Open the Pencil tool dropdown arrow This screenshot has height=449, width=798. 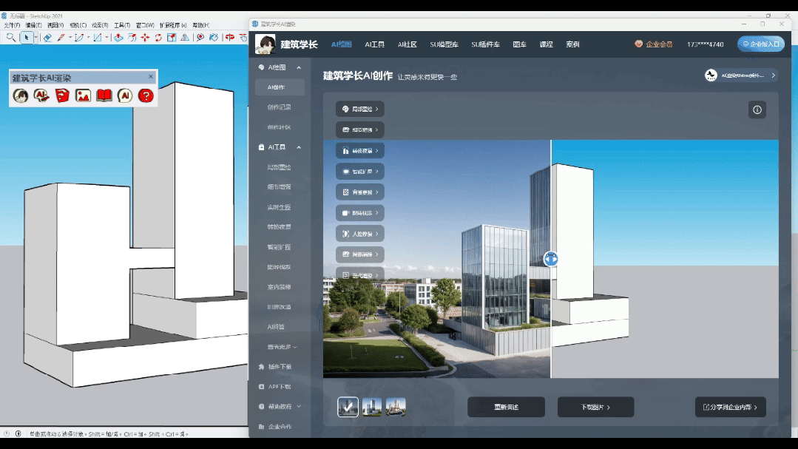70,37
